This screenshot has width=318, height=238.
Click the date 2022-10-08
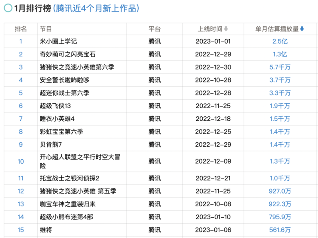[x=213, y=204]
